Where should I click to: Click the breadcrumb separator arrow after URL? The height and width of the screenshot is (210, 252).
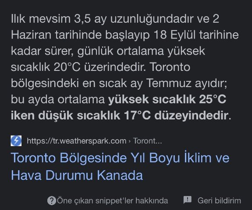(x=130, y=141)
